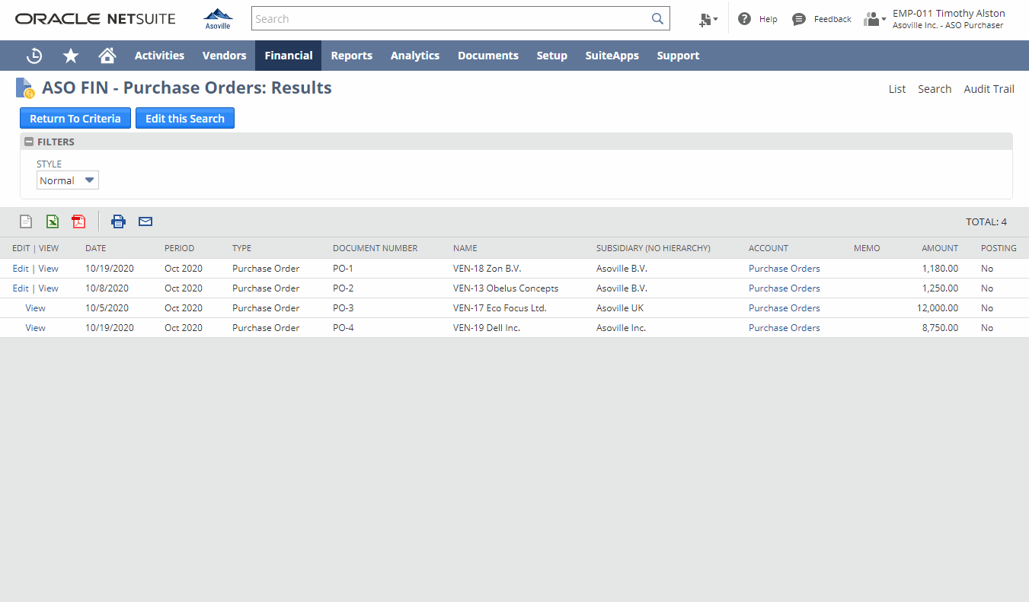1029x602 pixels.
Task: Click Edit for PO-2 row
Action: click(x=21, y=288)
